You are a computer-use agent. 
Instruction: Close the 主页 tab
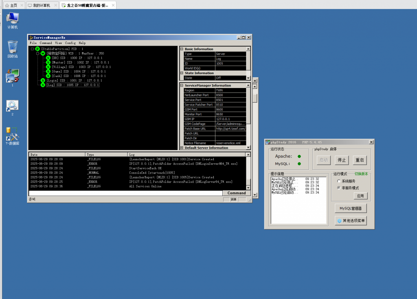[22, 5]
